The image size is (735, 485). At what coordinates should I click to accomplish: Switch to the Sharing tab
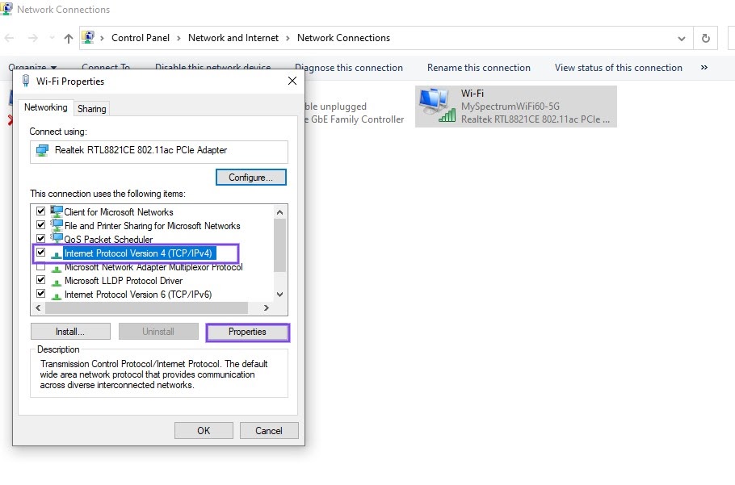[x=91, y=107]
